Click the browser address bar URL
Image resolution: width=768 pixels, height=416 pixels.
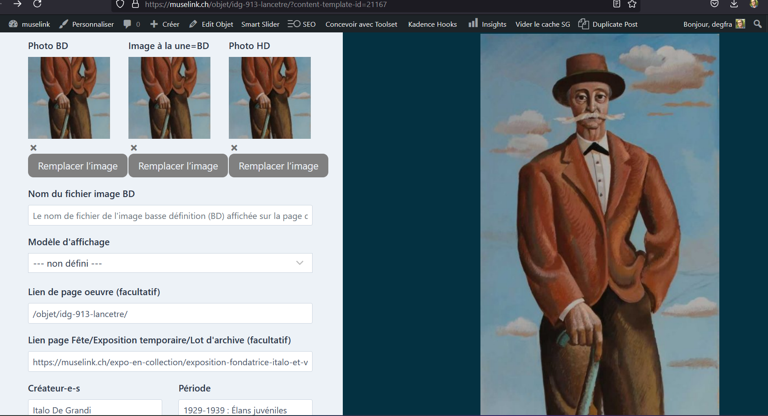tap(266, 4)
